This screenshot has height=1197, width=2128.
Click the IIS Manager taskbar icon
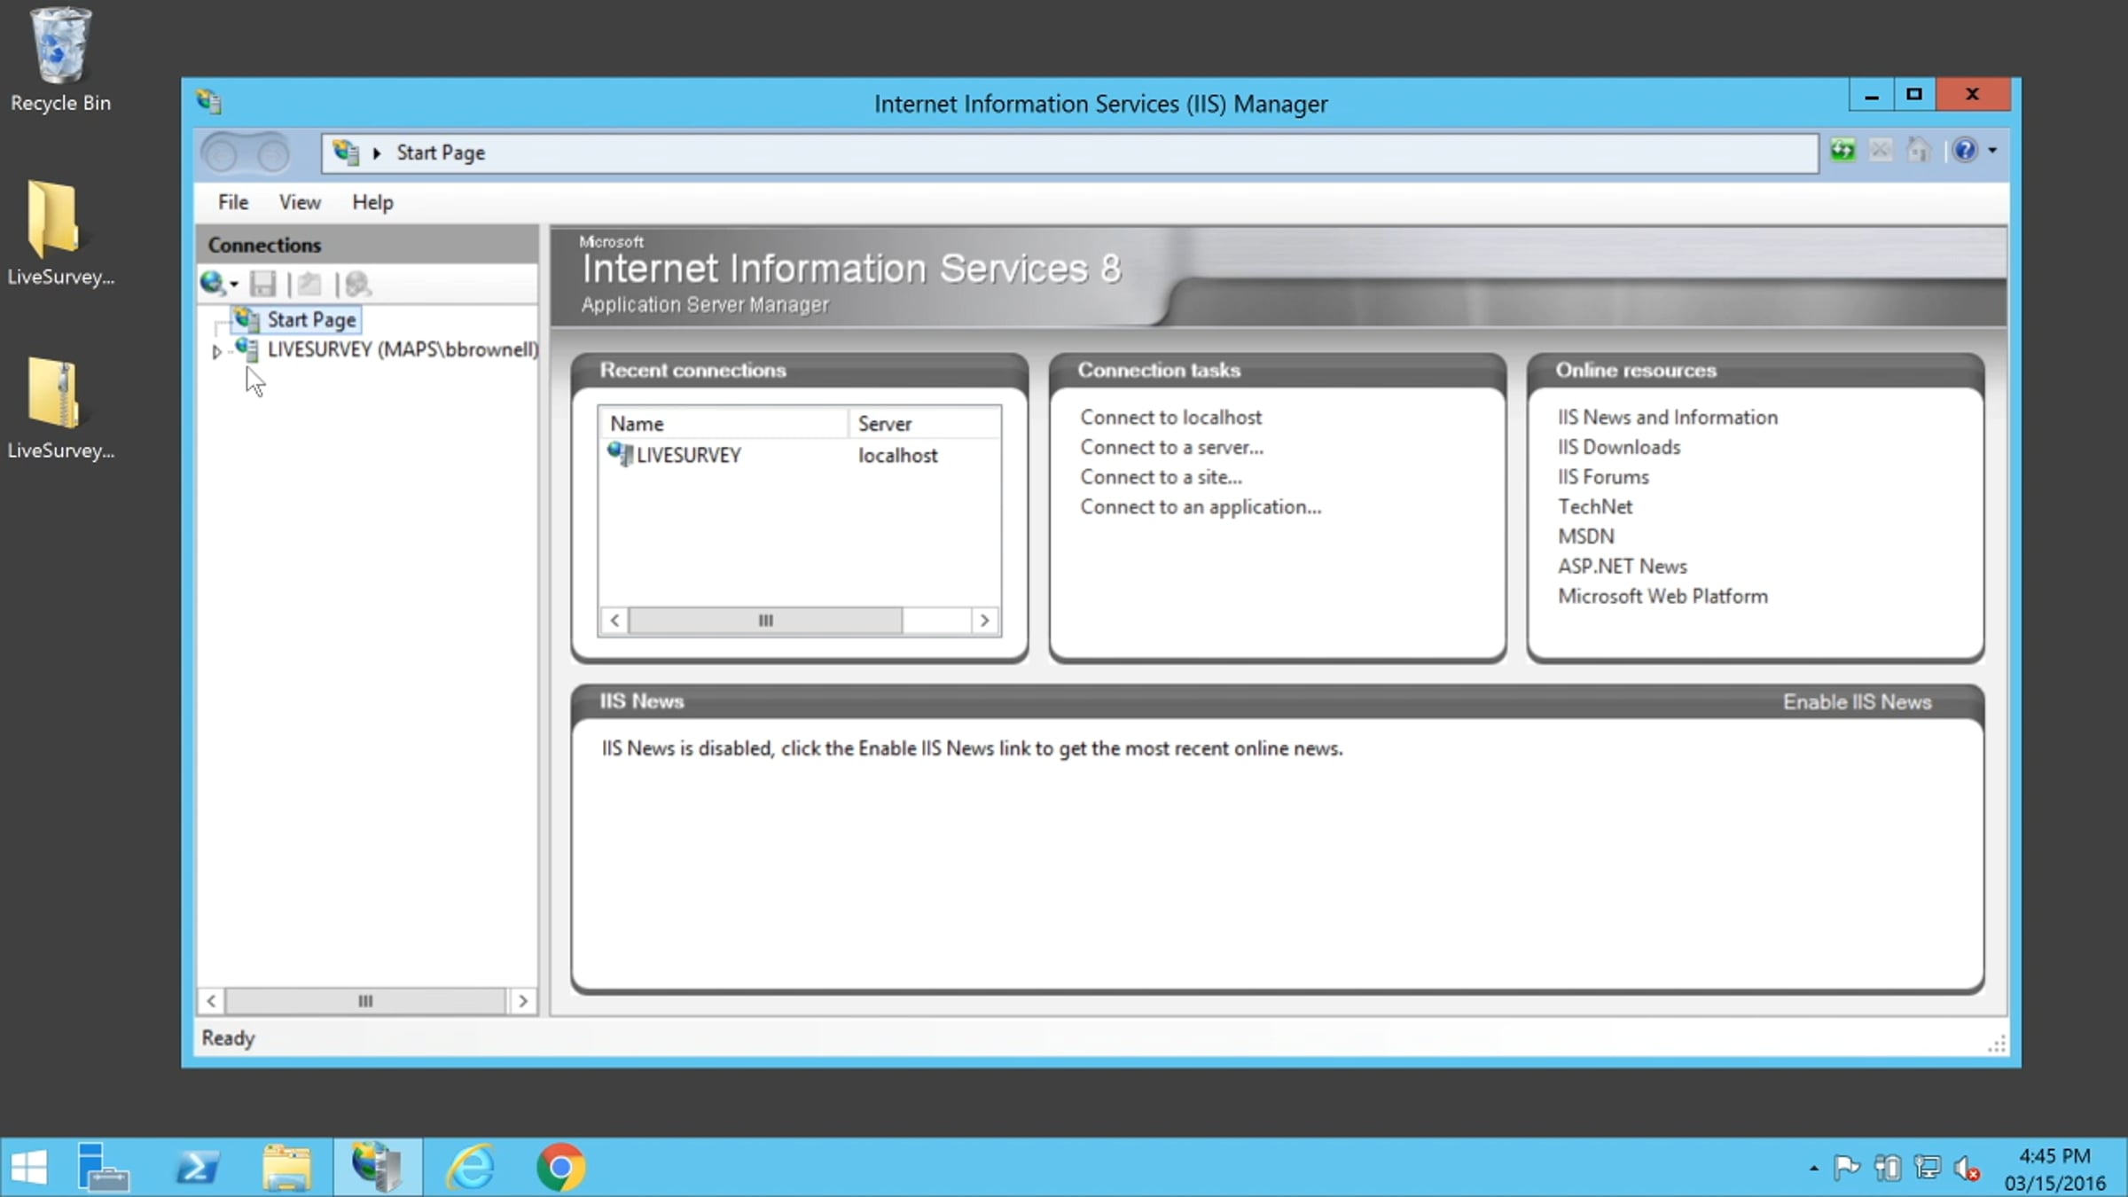tap(378, 1167)
